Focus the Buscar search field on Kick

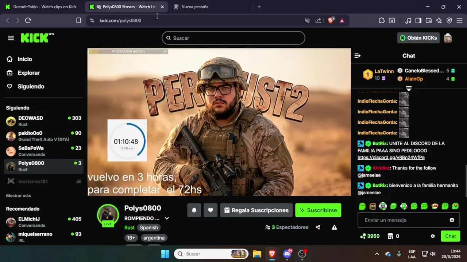[x=233, y=38]
